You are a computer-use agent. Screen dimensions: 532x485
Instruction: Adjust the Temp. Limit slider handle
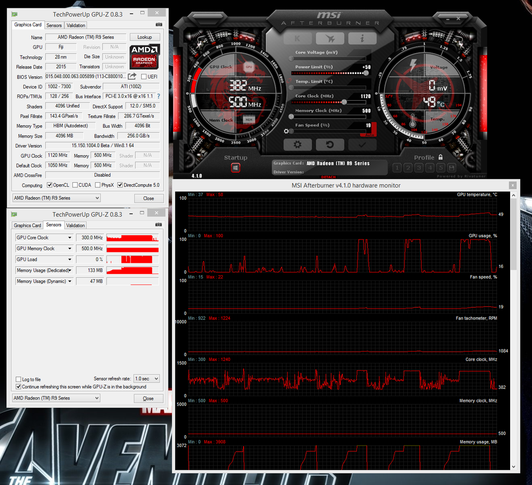(x=291, y=88)
